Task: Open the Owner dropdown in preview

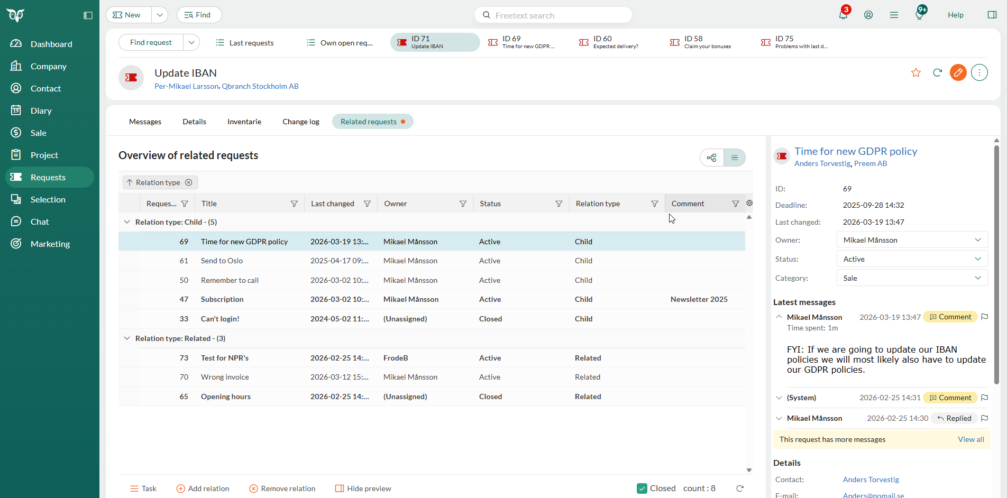Action: [x=912, y=240]
